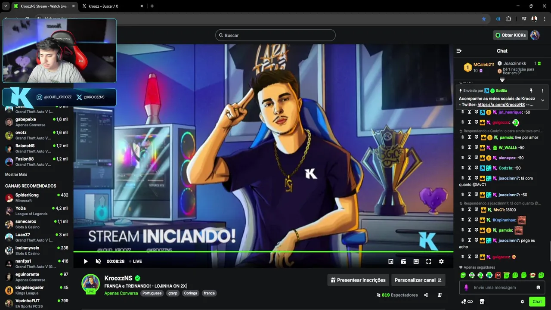Click the Buscar search field
The height and width of the screenshot is (310, 551).
[275, 35]
